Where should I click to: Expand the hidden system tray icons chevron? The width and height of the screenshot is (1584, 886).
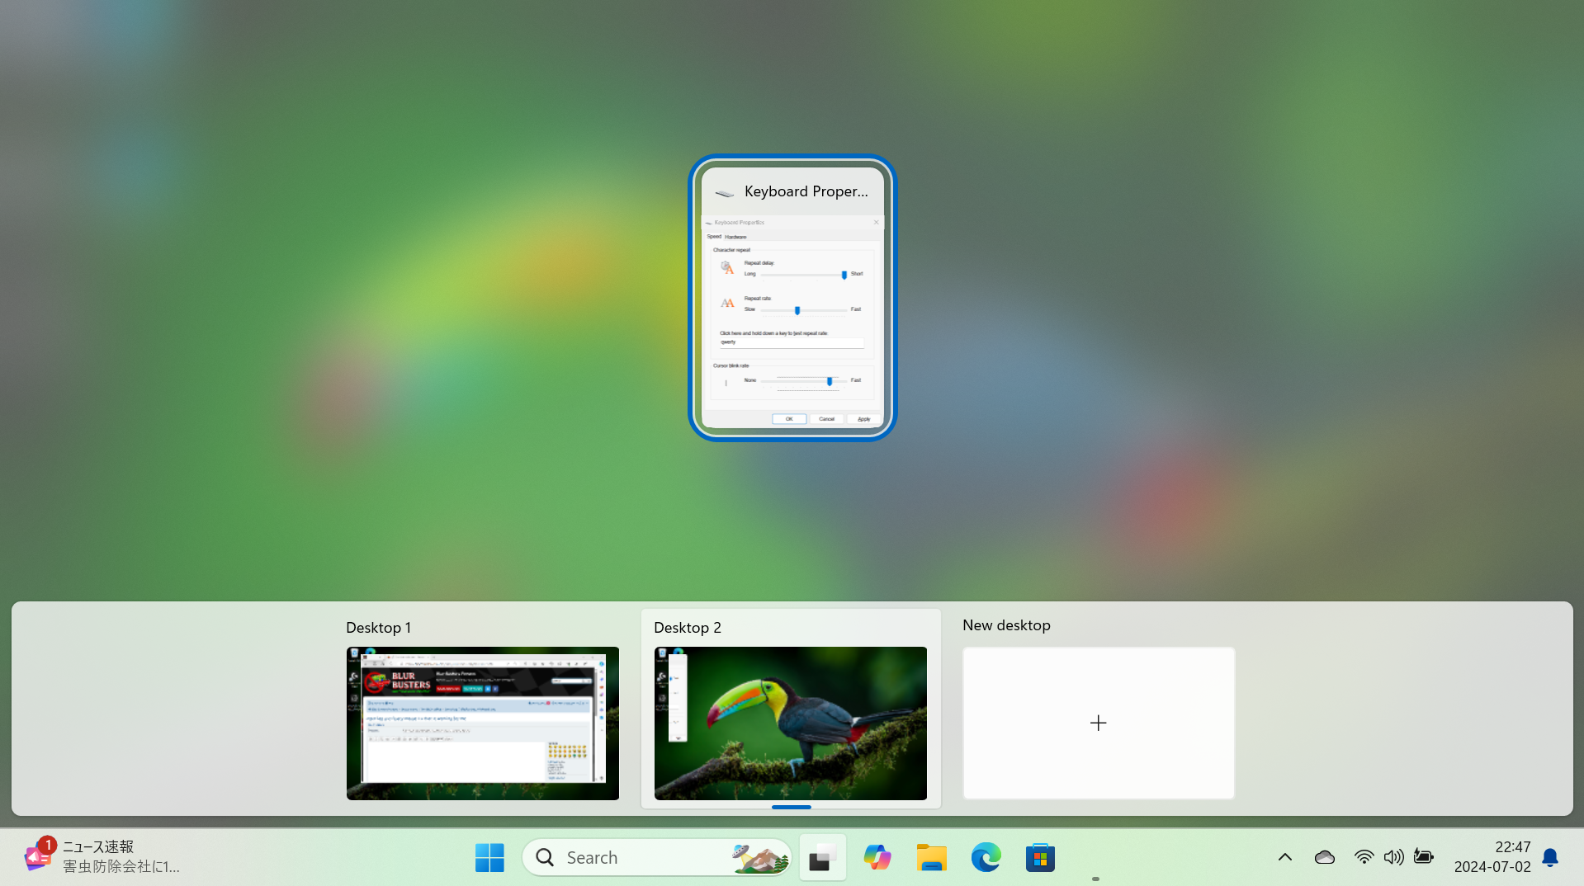pos(1284,857)
